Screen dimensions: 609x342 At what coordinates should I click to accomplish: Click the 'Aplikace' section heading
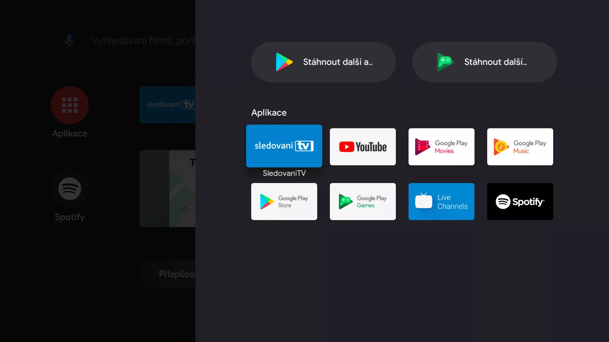point(269,112)
